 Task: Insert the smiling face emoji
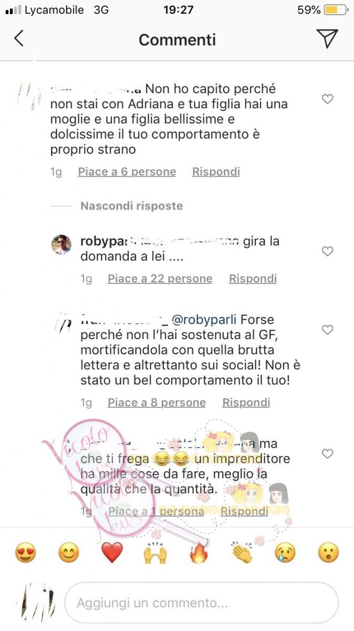tap(68, 553)
